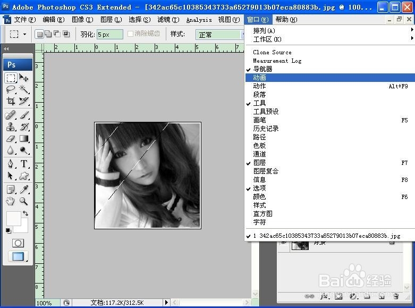
Task: Select the Blur tool
Action: point(11,151)
